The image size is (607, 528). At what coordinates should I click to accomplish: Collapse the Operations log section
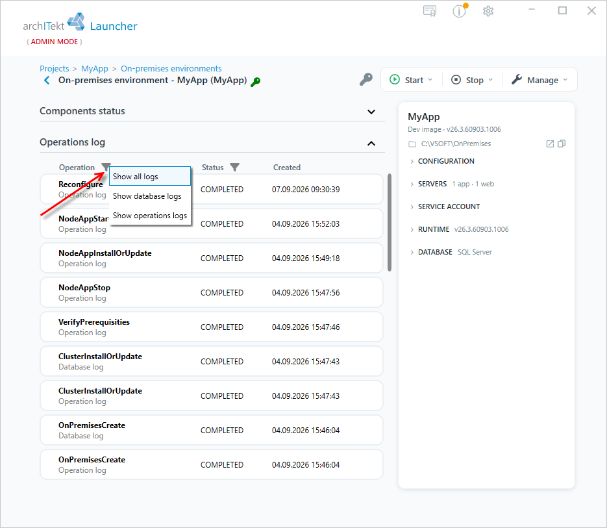coord(371,144)
